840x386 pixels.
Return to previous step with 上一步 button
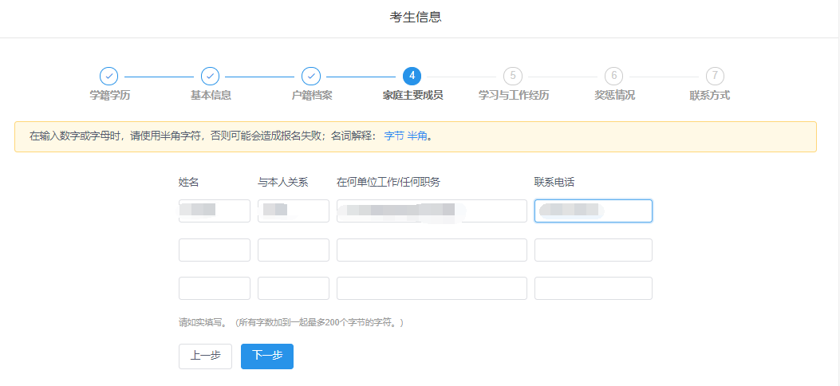[x=205, y=356]
